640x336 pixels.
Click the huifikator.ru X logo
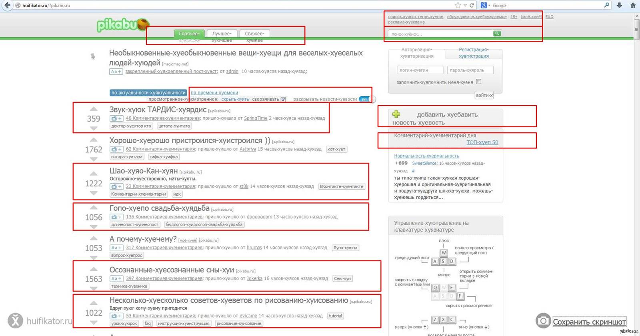15,321
